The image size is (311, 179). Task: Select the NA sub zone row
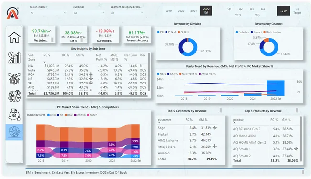pyautogui.click(x=87, y=66)
